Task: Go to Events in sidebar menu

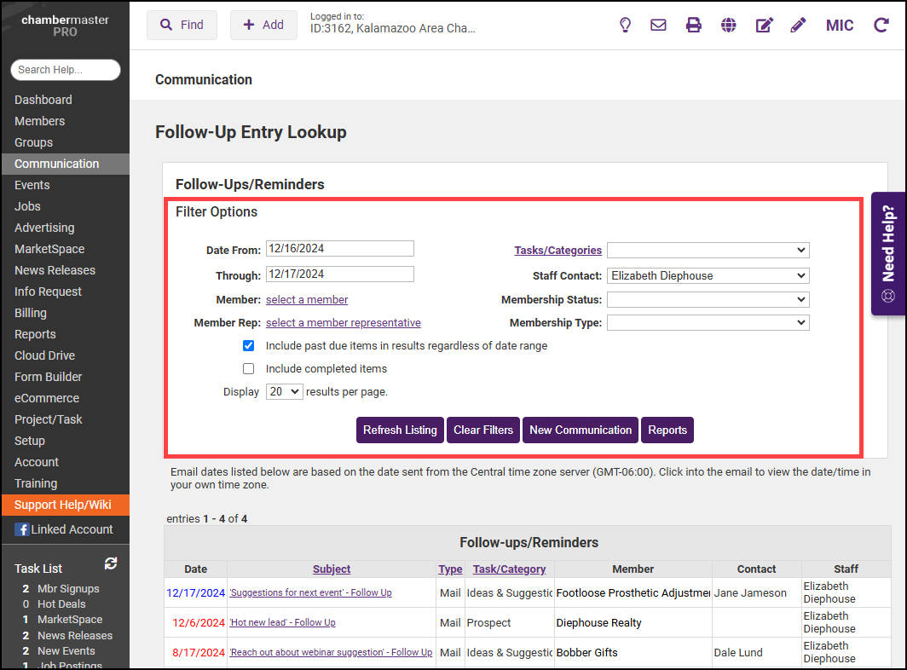Action: (32, 185)
